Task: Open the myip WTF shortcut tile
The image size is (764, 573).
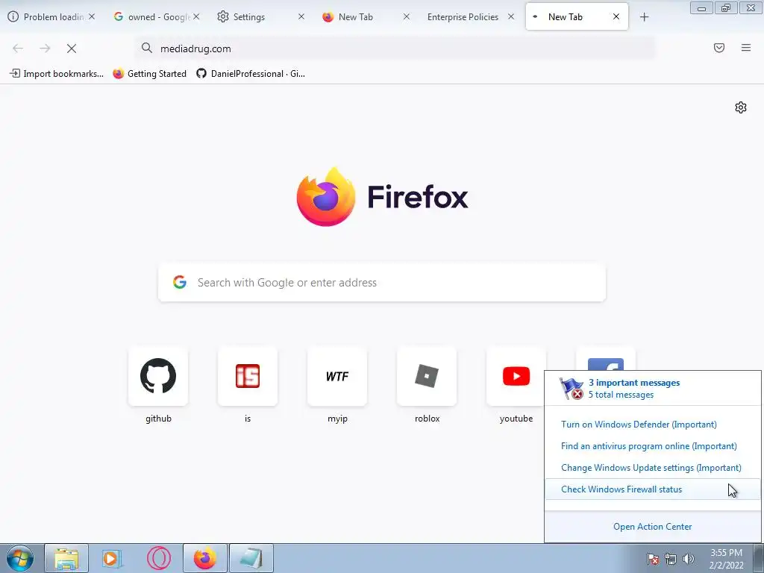Action: coord(337,376)
